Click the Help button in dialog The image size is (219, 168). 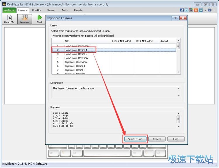[176, 139]
